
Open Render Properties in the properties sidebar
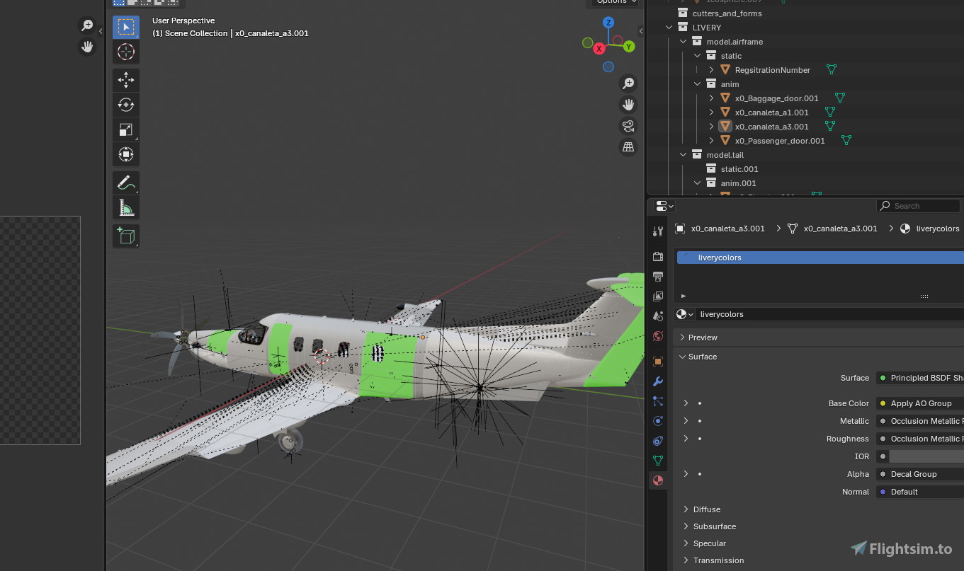pyautogui.click(x=657, y=256)
